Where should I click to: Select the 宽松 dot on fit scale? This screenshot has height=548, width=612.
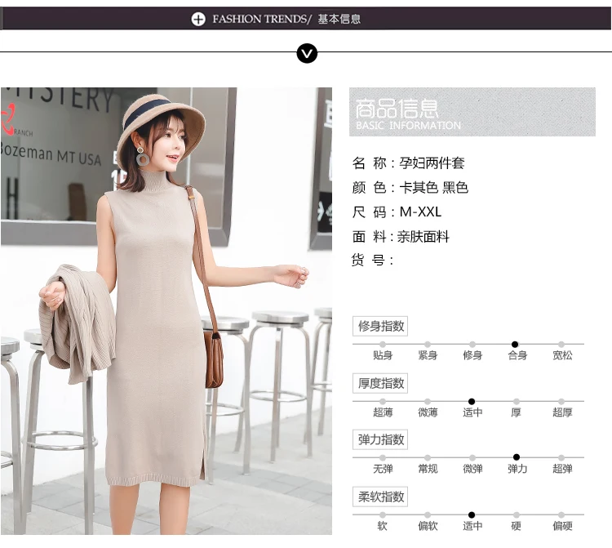pos(561,344)
